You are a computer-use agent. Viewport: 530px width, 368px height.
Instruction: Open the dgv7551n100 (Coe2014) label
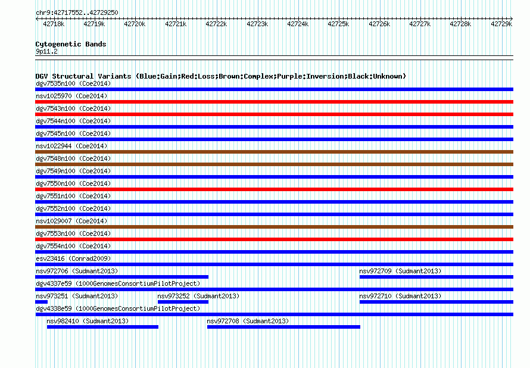point(73,196)
